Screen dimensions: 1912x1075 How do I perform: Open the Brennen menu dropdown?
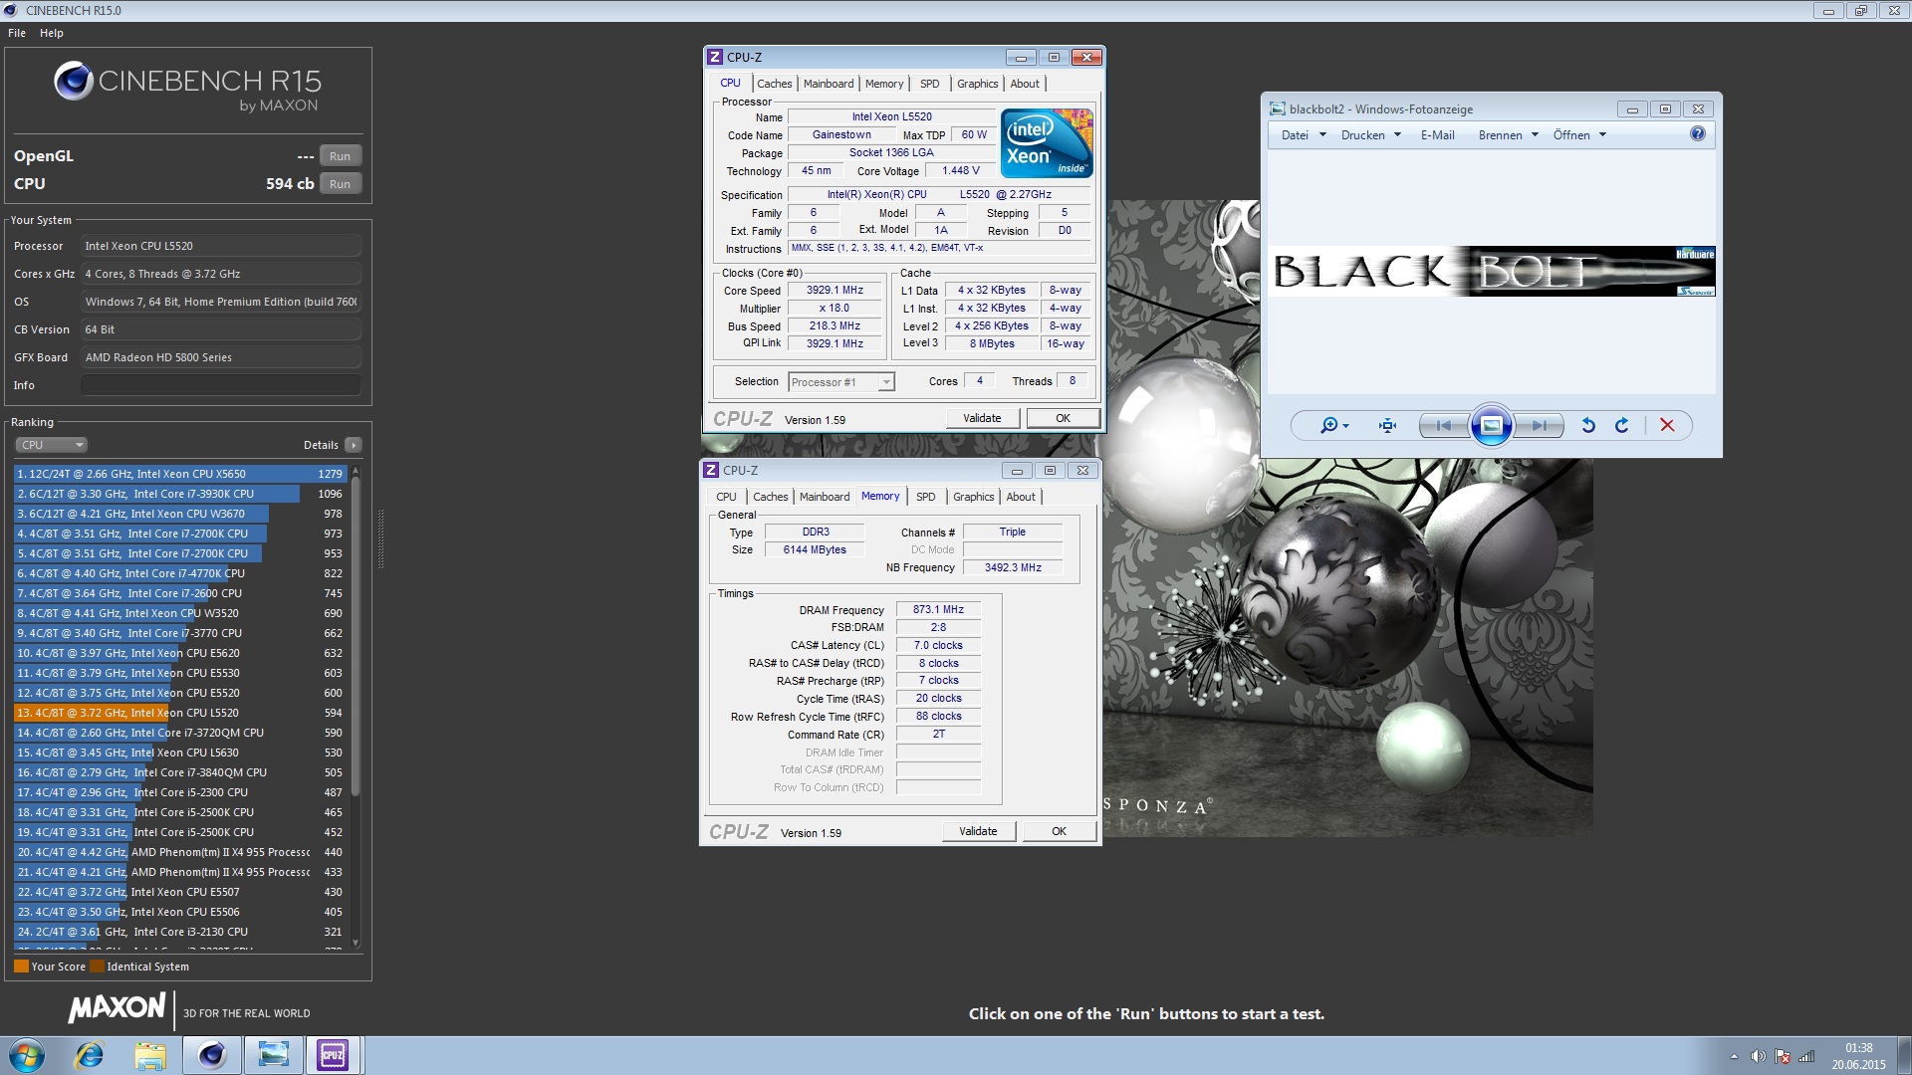1509,135
